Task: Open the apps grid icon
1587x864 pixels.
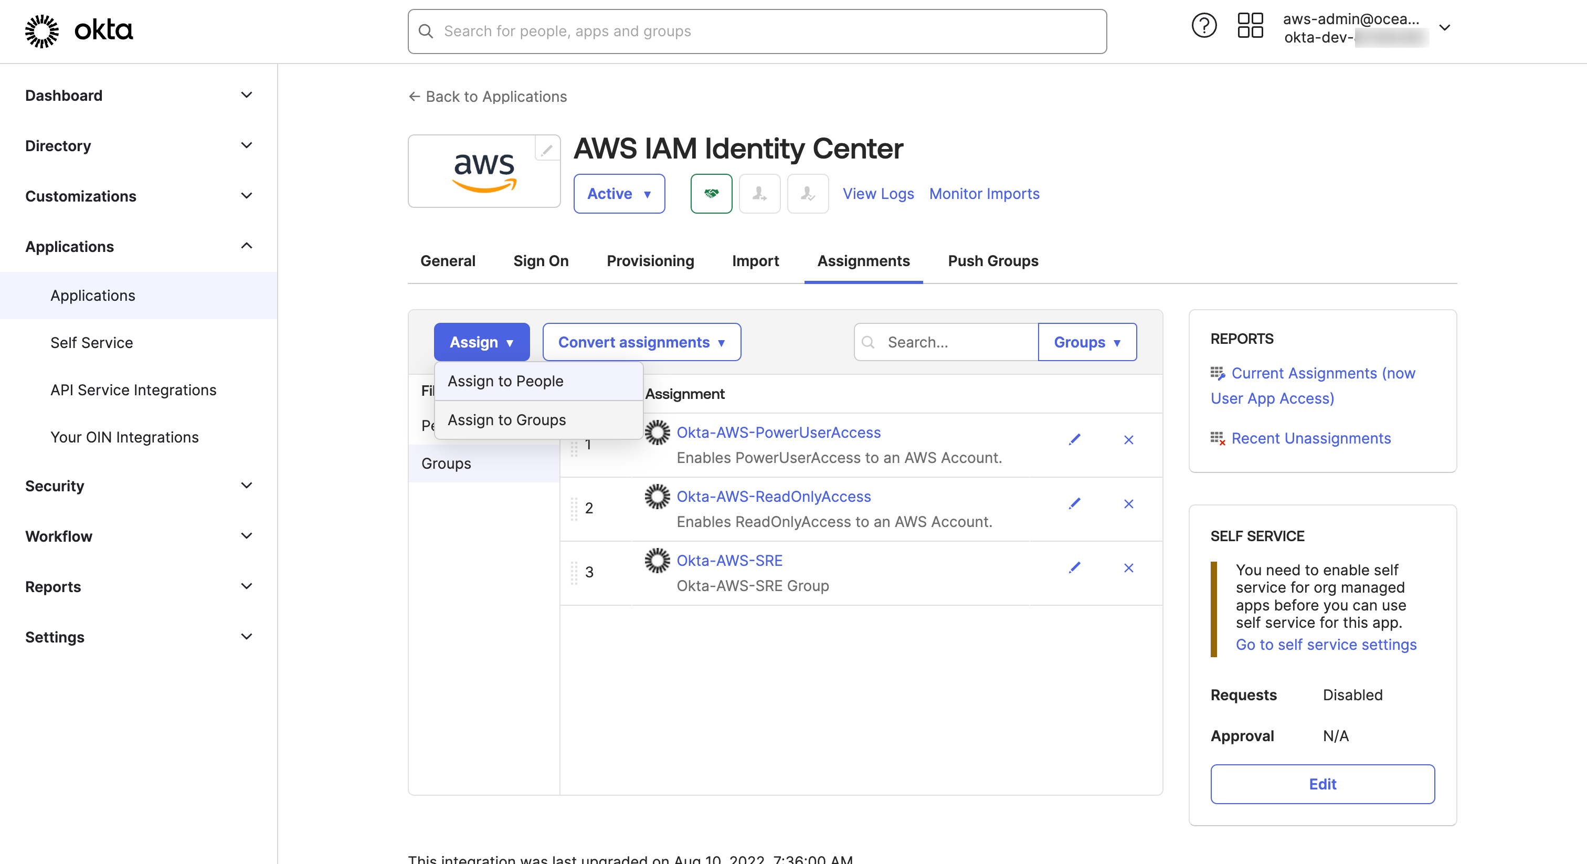Action: coord(1250,26)
